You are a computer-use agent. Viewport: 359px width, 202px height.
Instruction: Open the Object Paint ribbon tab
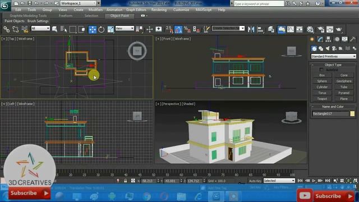[x=119, y=16]
